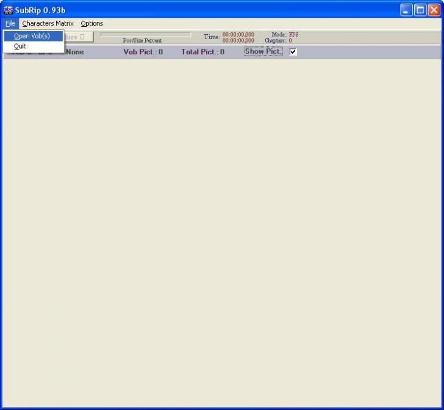
Task: Click the empty subtitle picture area
Action: (x=222, y=232)
